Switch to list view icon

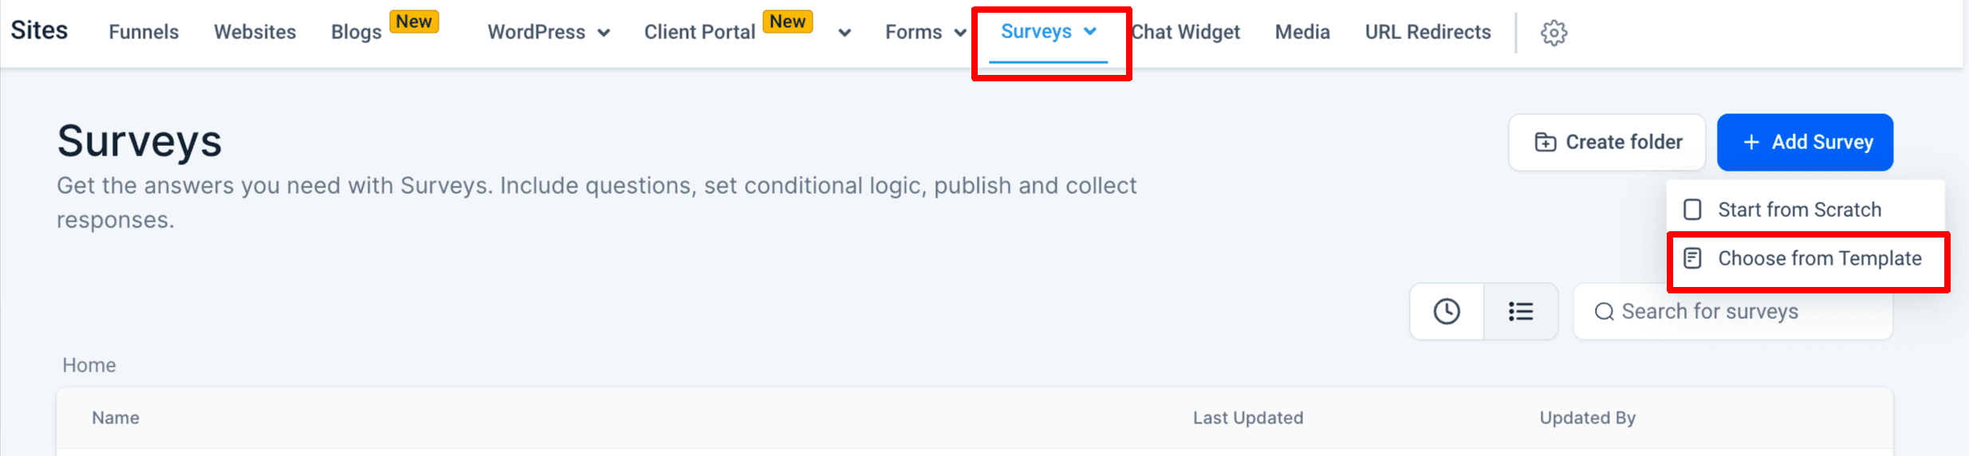click(1521, 311)
